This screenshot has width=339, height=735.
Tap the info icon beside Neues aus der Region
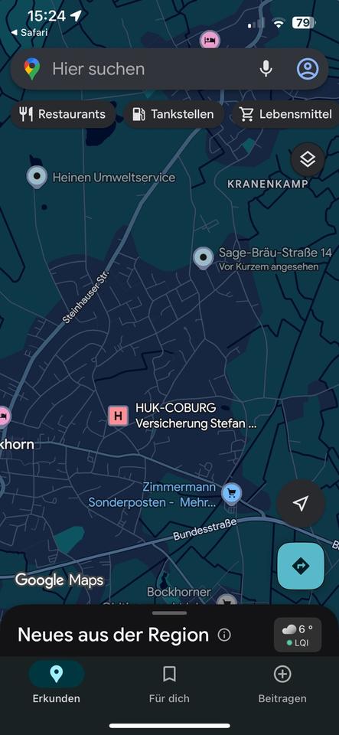pos(224,635)
